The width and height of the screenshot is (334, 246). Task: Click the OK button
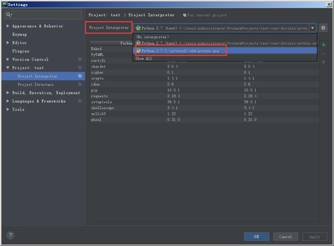pos(256,237)
